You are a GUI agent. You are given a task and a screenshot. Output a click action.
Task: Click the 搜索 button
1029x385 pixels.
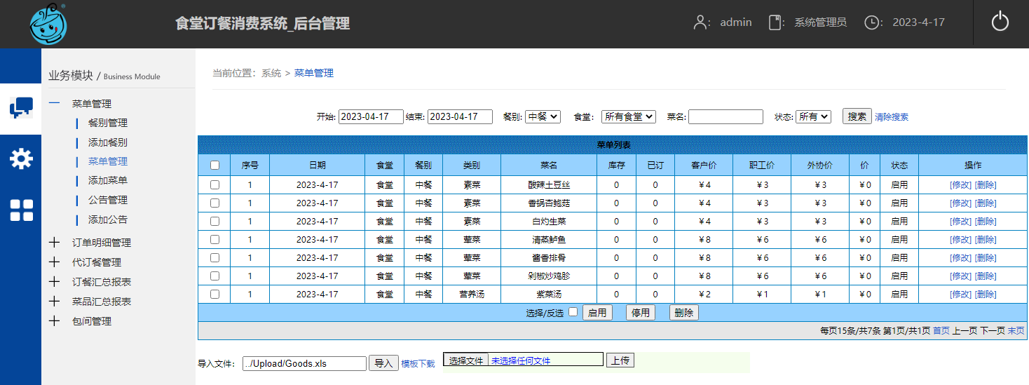pos(857,116)
